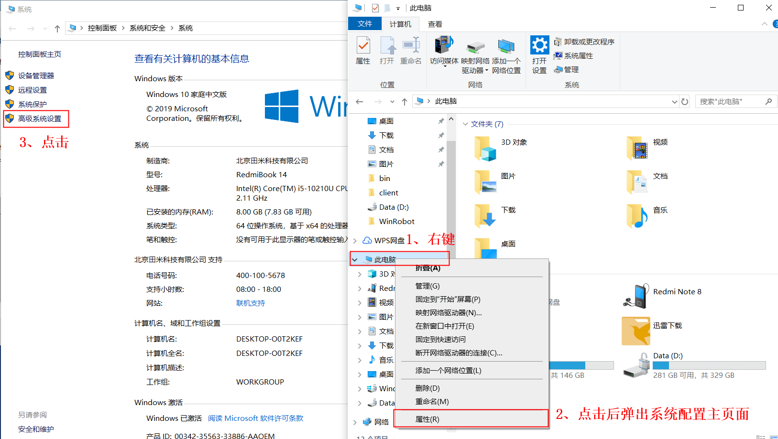778x439 pixels.
Task: Click the Access media (访问媒体) ribbon icon
Action: [444, 51]
